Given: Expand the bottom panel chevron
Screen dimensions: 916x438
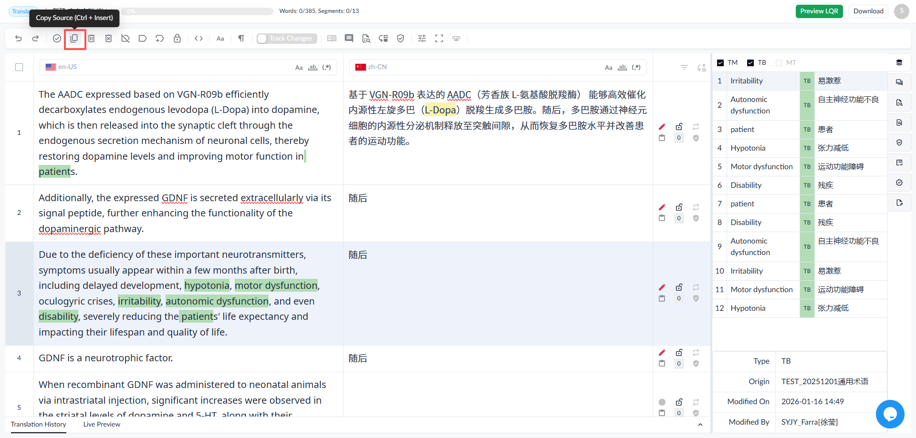Looking at the screenshot, I should [x=700, y=425].
